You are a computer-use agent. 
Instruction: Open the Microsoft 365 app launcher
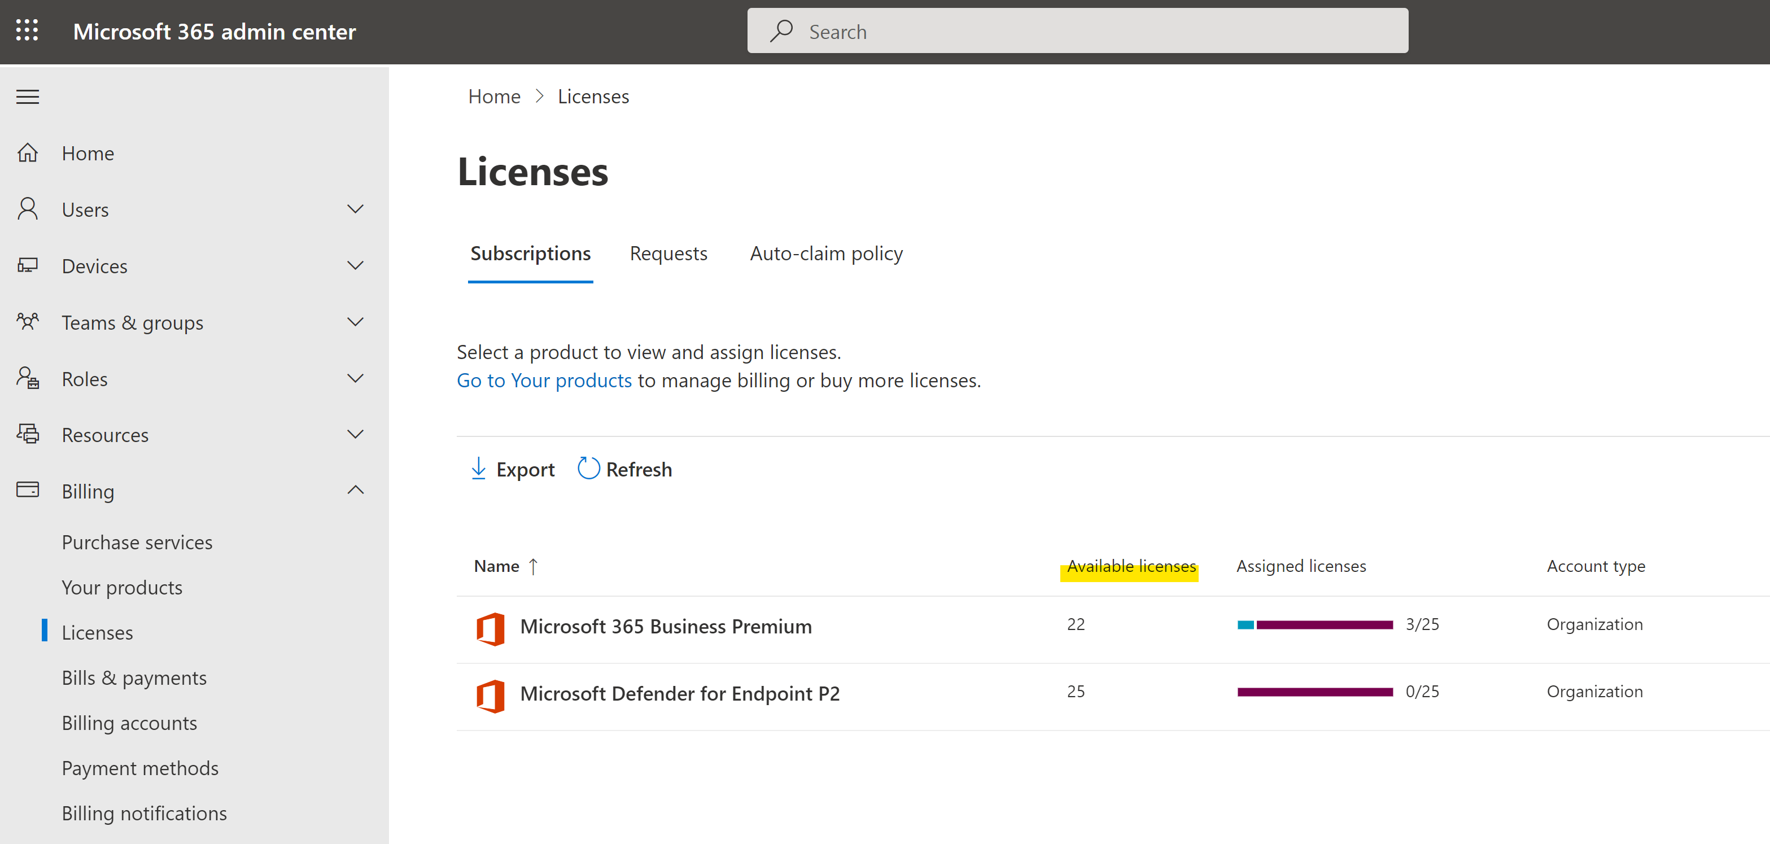(28, 31)
